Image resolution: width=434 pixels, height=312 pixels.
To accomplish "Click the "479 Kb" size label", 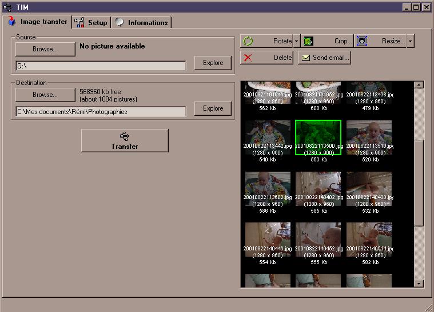I will 371,108.
